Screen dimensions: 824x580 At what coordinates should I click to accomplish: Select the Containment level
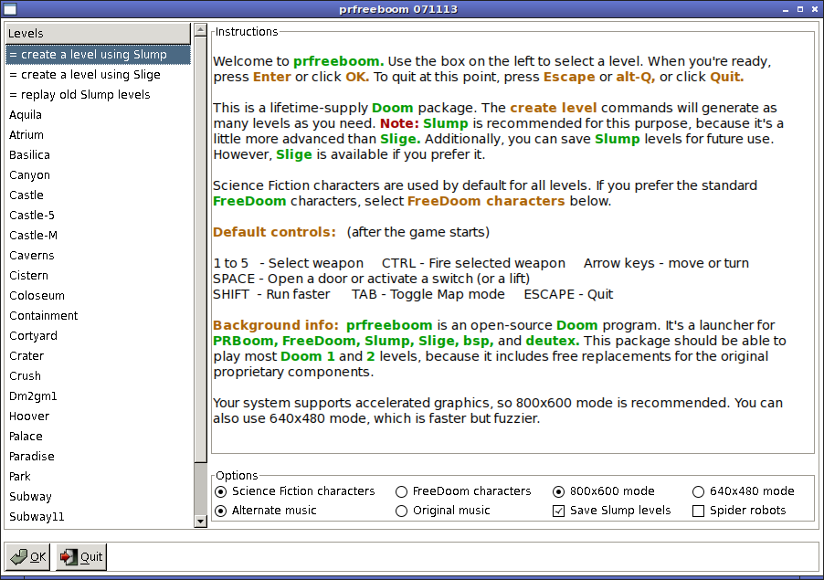(x=99, y=316)
